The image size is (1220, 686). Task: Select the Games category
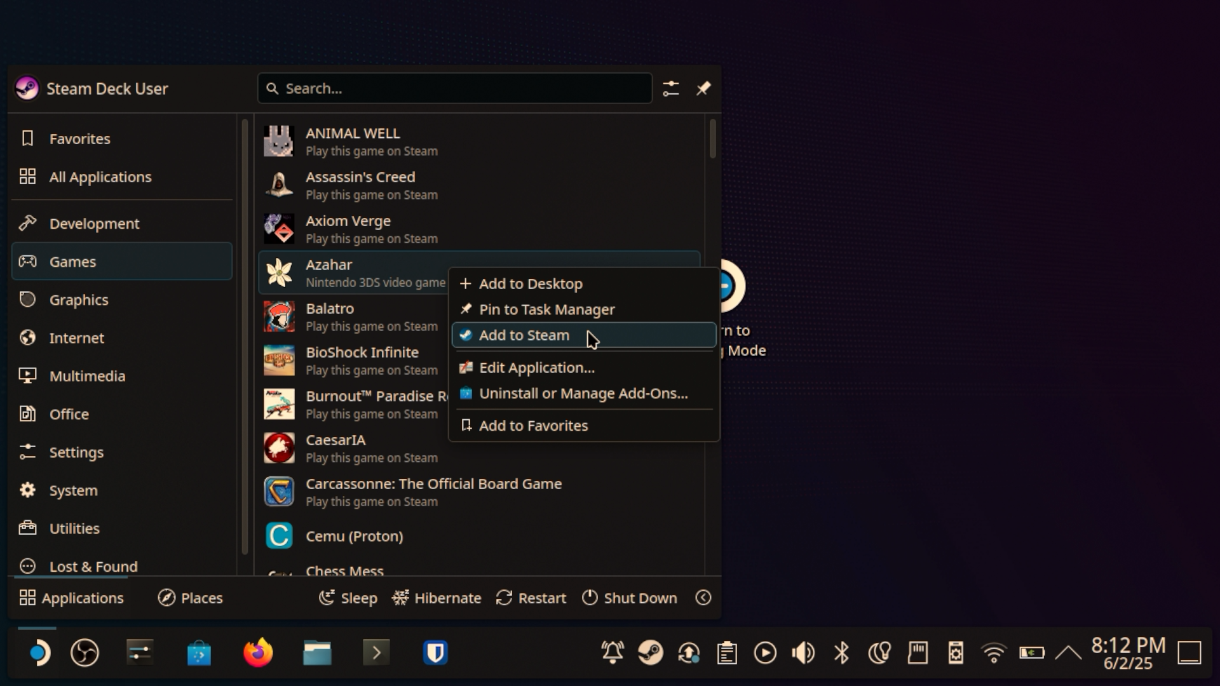click(x=122, y=261)
